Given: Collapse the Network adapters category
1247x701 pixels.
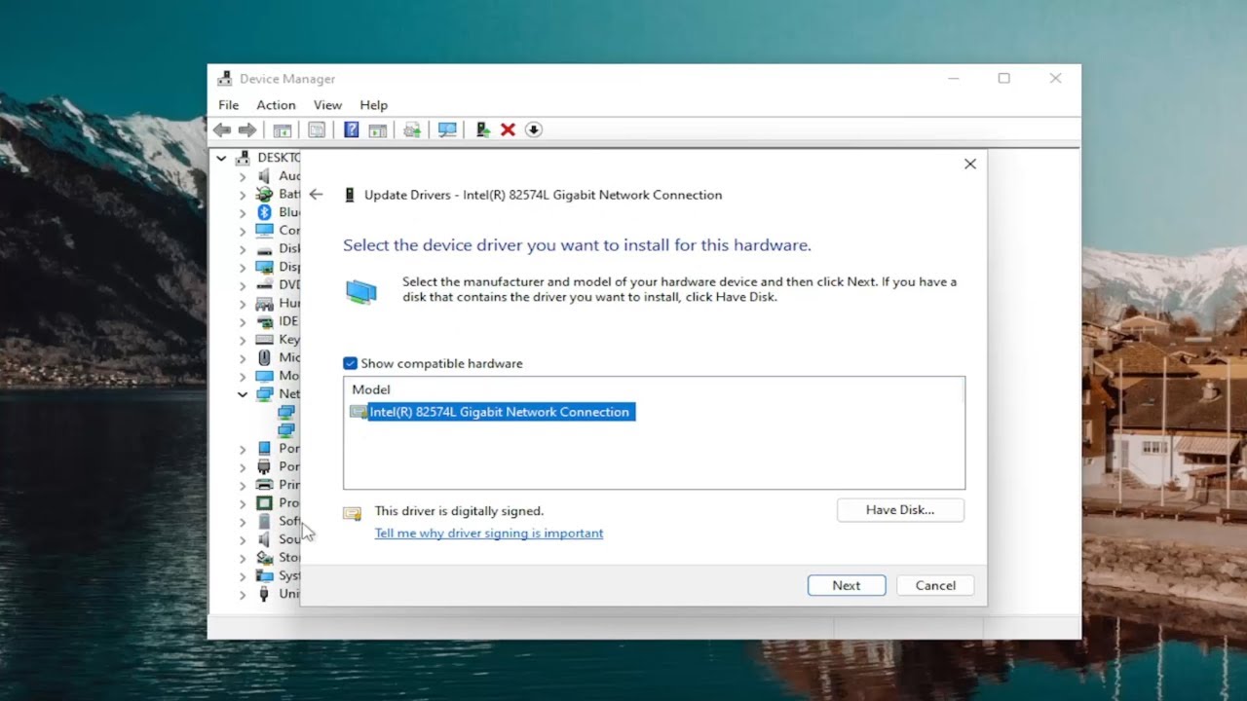Looking at the screenshot, I should point(243,393).
